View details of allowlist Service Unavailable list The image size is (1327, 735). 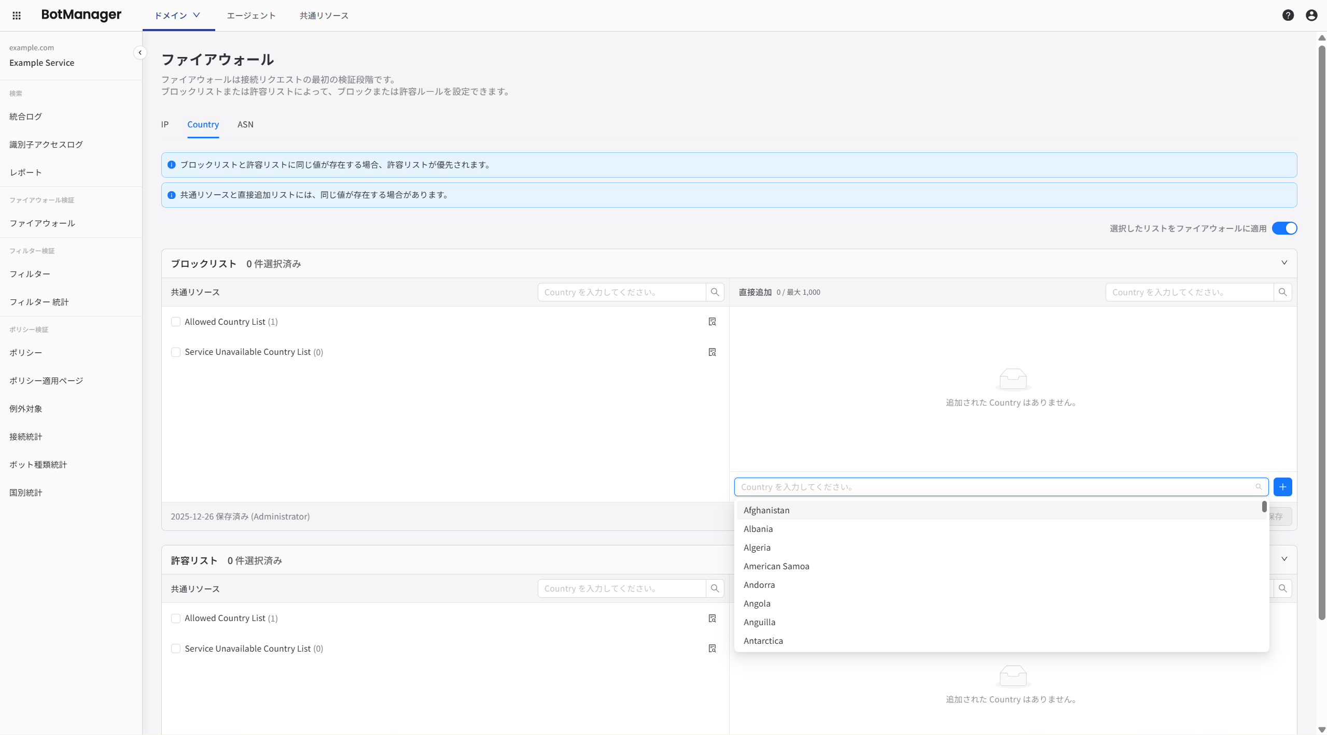click(712, 648)
